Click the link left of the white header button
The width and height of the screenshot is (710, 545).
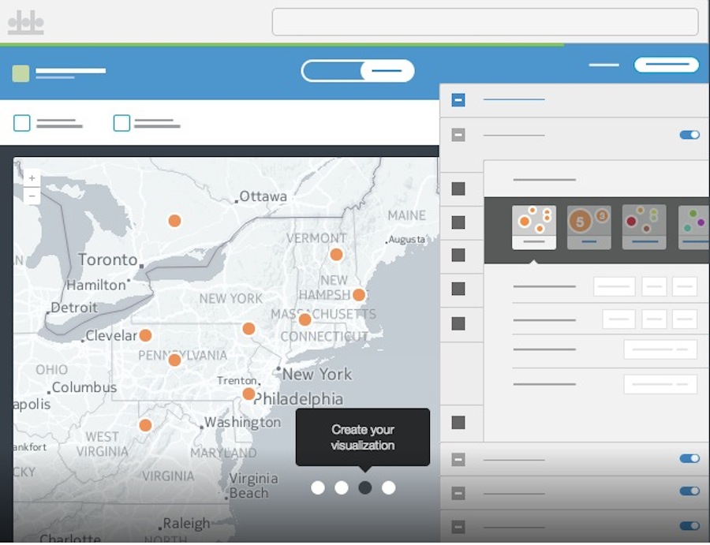pyautogui.click(x=604, y=65)
